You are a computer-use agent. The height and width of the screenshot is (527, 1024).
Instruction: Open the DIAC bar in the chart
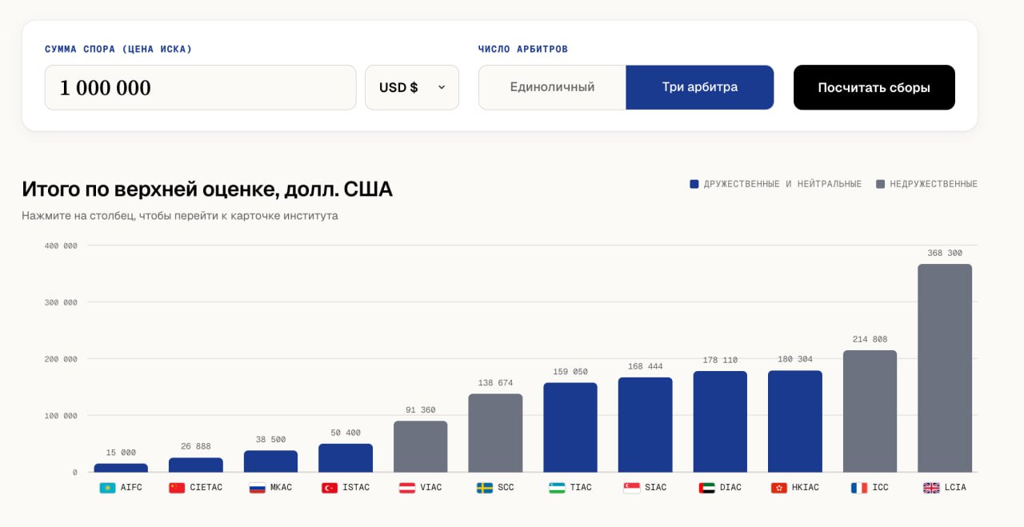(x=720, y=421)
